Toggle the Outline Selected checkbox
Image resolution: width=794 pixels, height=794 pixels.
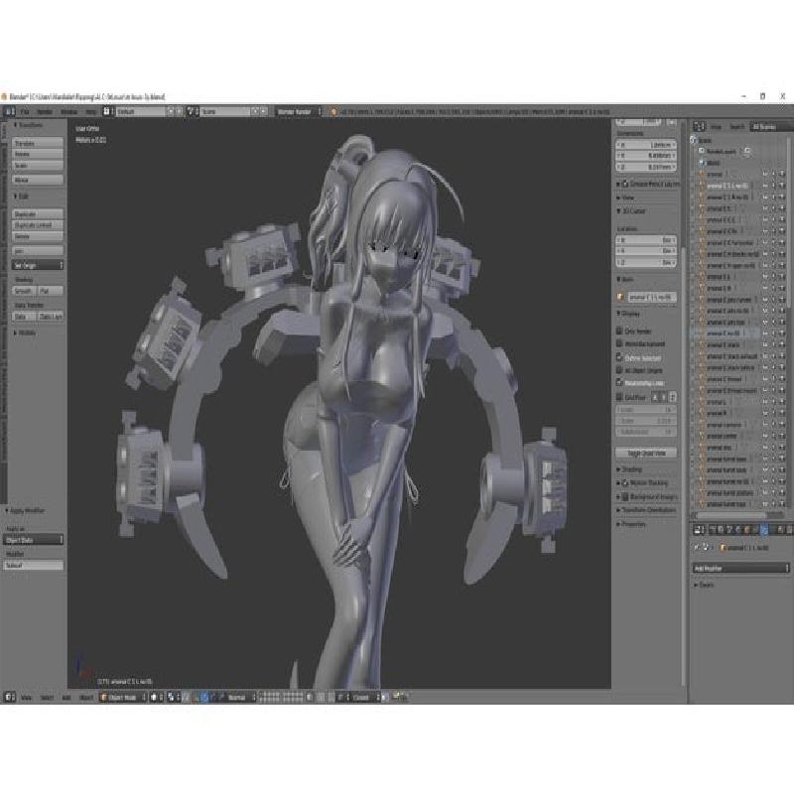tap(620, 356)
